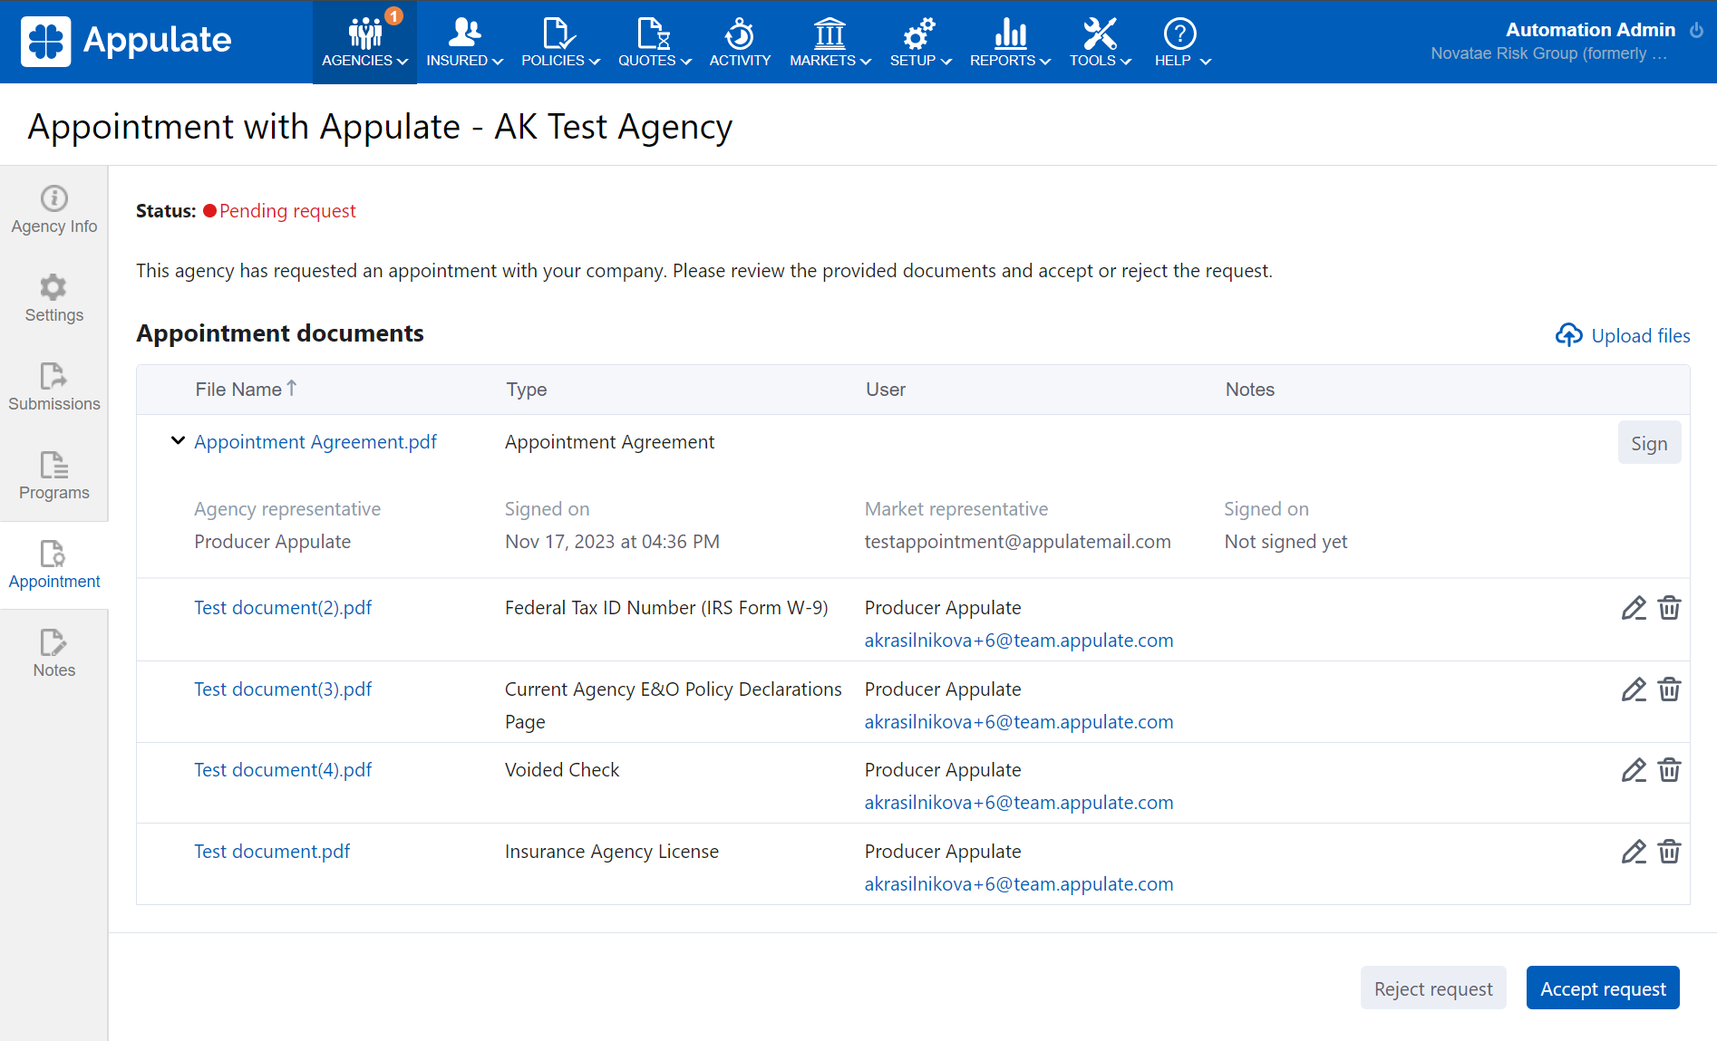
Task: Click the Reject request button
Action: (x=1432, y=988)
